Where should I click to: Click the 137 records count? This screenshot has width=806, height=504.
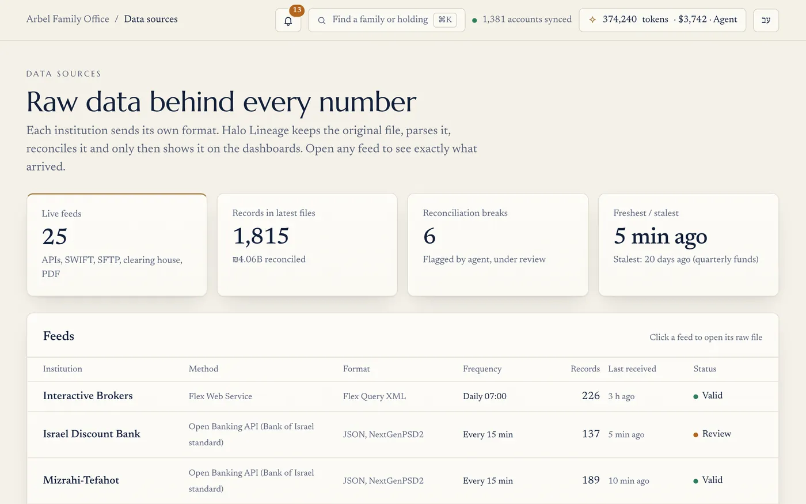pyautogui.click(x=591, y=434)
